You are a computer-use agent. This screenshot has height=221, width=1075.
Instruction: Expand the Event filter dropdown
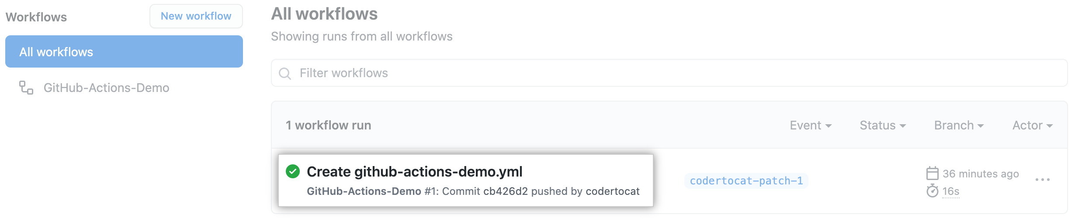[810, 126]
